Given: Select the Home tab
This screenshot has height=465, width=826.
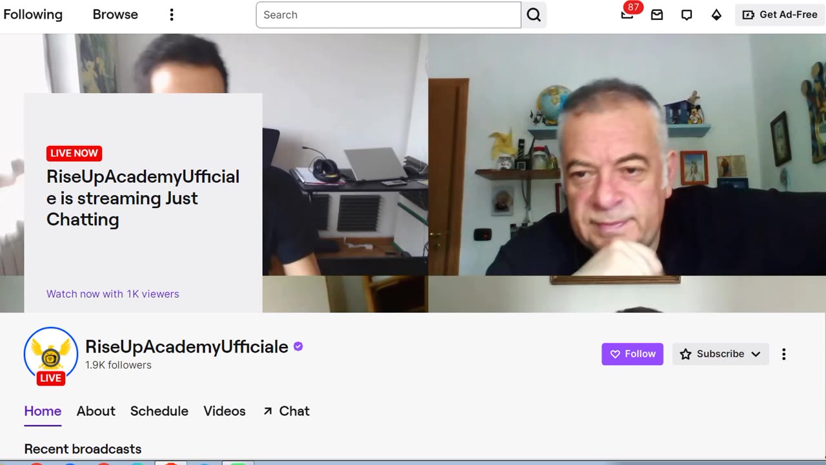Looking at the screenshot, I should [x=43, y=411].
